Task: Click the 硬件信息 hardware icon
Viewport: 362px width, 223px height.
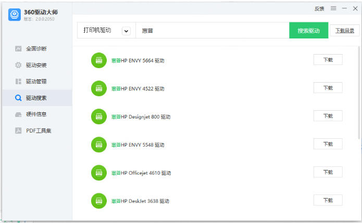Action: 18,114
